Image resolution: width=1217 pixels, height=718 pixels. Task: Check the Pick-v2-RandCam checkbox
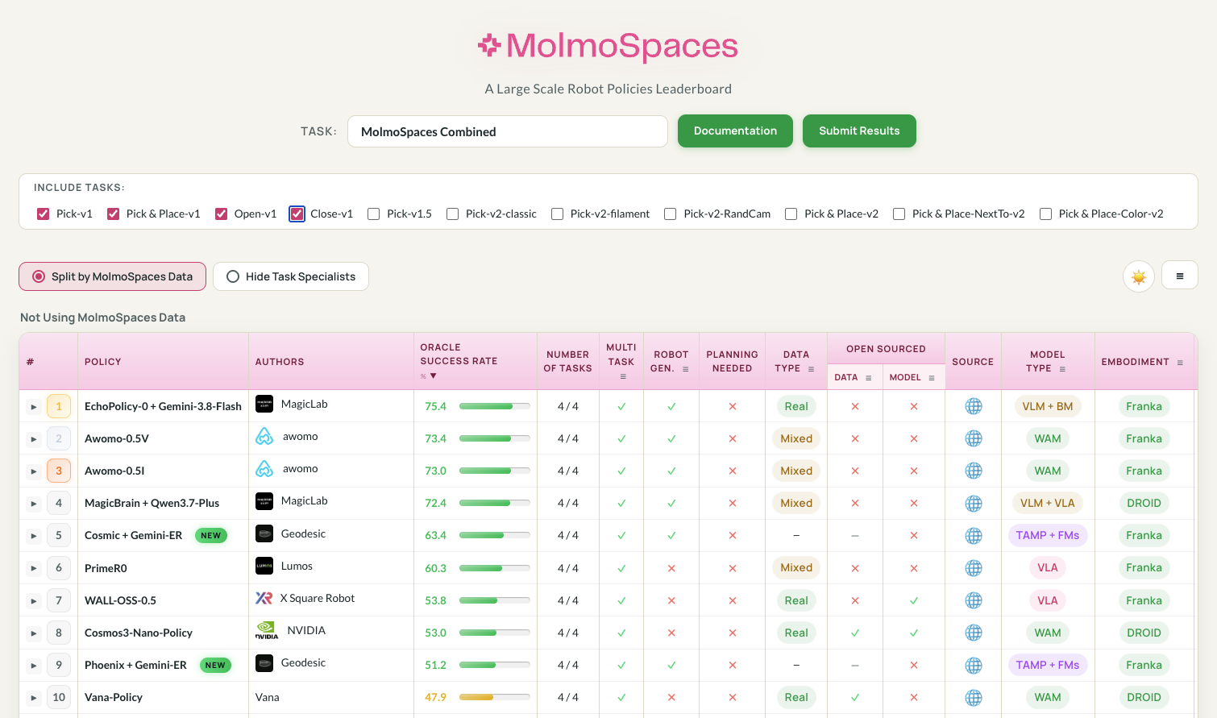671,214
